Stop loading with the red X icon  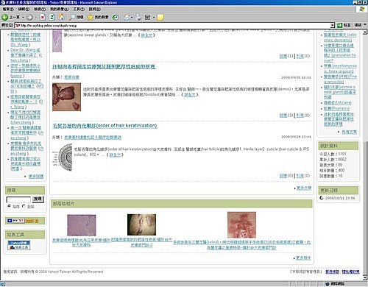[x=43, y=18]
